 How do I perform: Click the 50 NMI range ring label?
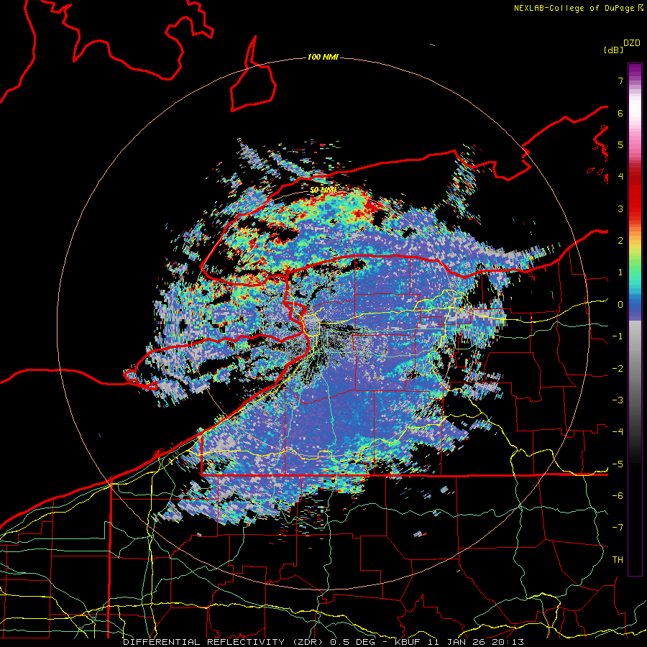pos(323,190)
